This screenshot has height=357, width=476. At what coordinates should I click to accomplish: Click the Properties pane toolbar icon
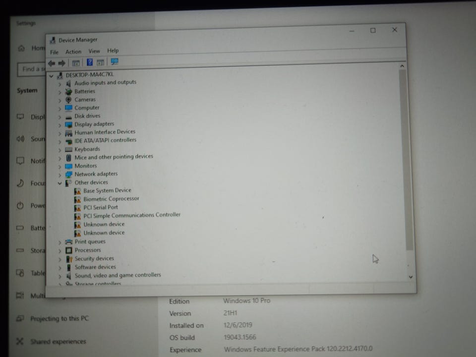tap(100, 62)
